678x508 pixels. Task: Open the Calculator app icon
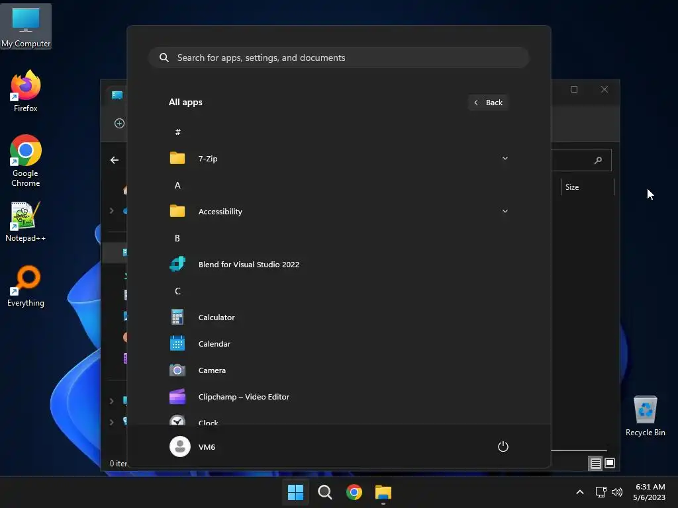tap(177, 317)
